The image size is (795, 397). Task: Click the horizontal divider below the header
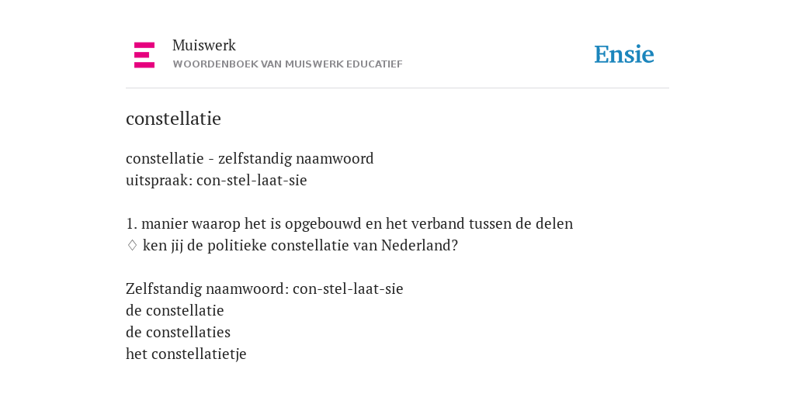click(x=397, y=88)
